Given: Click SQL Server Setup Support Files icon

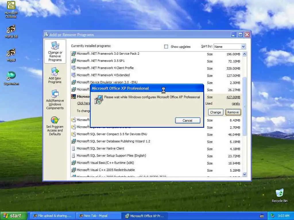Looking at the screenshot, I should click(73, 156).
